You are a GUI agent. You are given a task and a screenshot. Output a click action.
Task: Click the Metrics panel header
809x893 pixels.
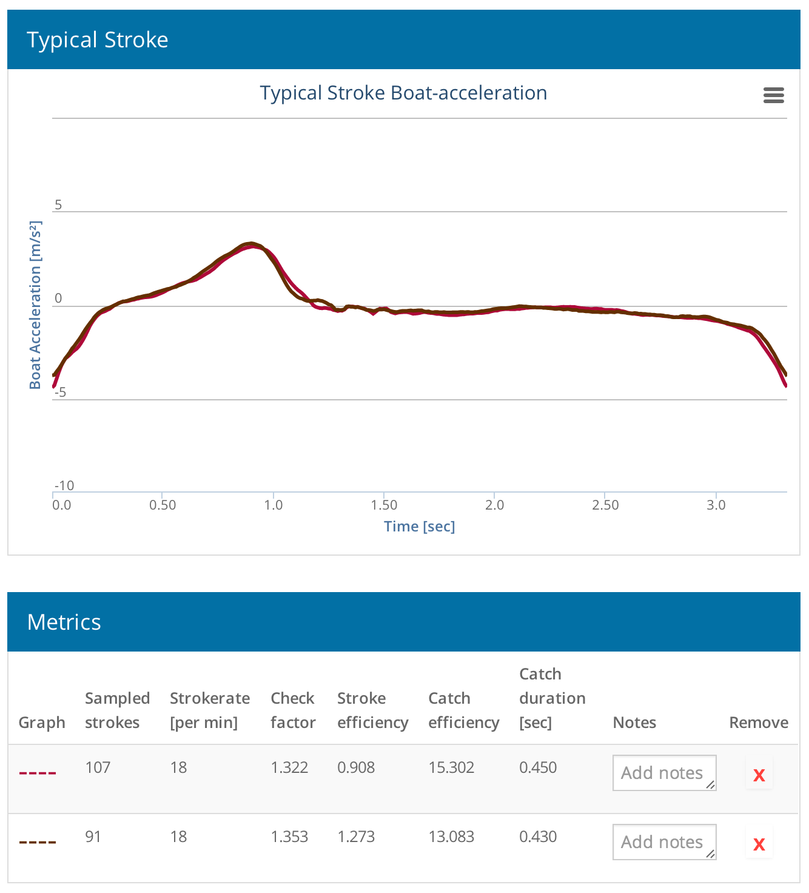(404, 622)
